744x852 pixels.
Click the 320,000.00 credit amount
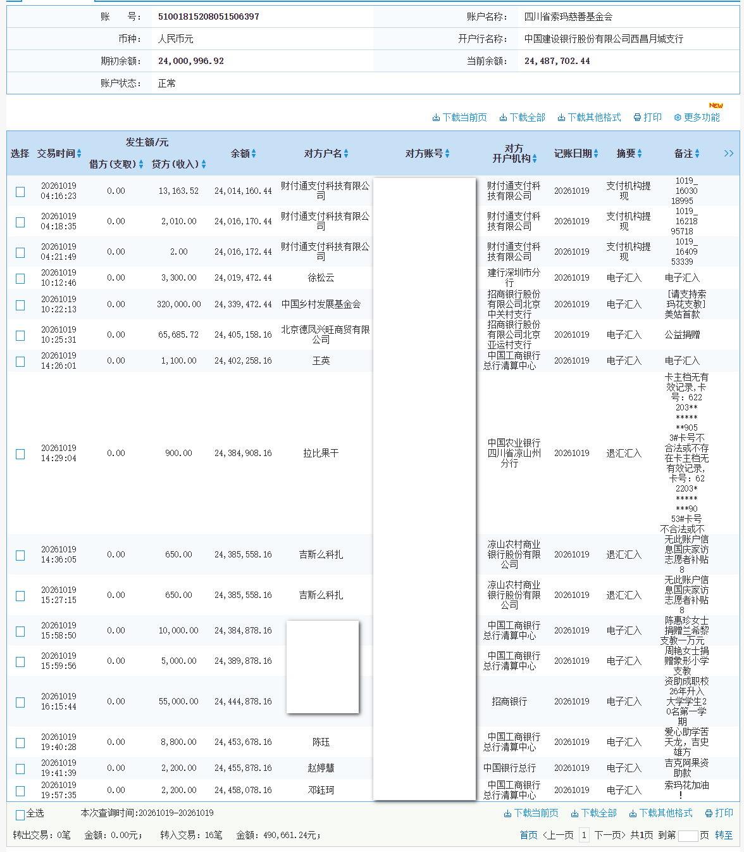(x=179, y=304)
